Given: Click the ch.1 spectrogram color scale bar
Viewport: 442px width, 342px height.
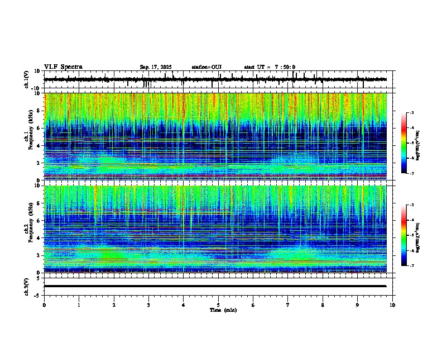Looking at the screenshot, I should [404, 143].
